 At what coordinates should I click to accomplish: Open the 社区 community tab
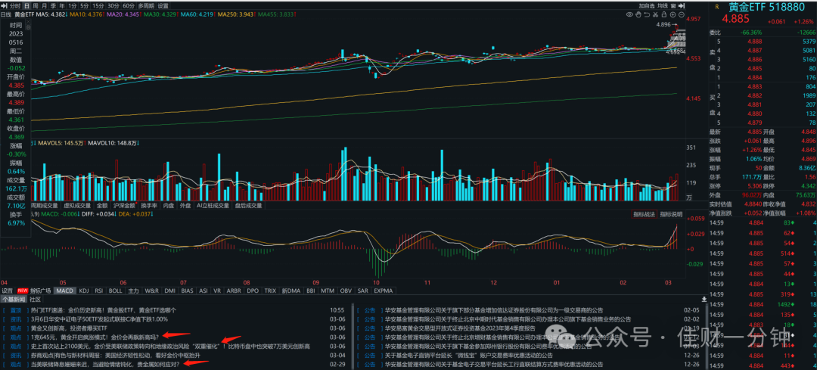pos(36,300)
